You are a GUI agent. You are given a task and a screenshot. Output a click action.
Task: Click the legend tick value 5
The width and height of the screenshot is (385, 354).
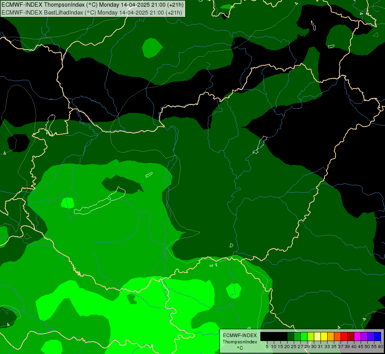(267, 347)
